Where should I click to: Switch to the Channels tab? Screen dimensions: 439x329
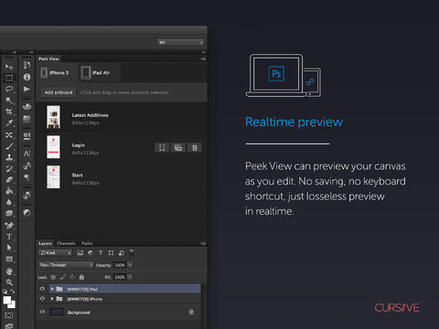(66, 243)
